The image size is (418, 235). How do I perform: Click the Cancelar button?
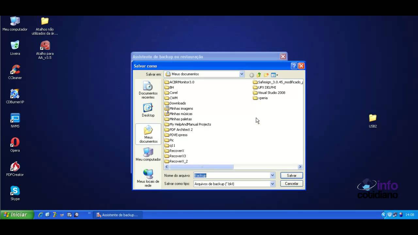click(x=292, y=183)
